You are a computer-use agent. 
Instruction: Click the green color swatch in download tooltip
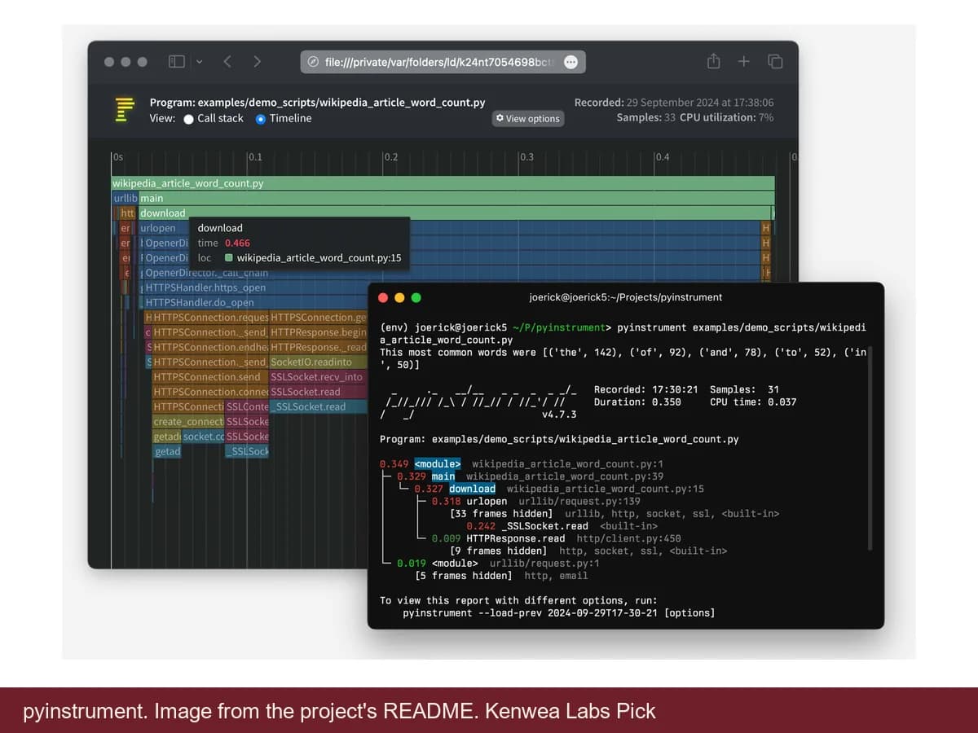pos(229,258)
